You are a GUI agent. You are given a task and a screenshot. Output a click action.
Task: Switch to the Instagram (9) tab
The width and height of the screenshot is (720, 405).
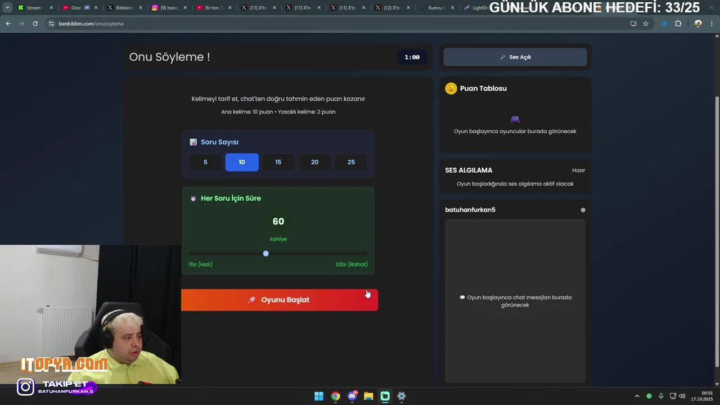coord(168,8)
